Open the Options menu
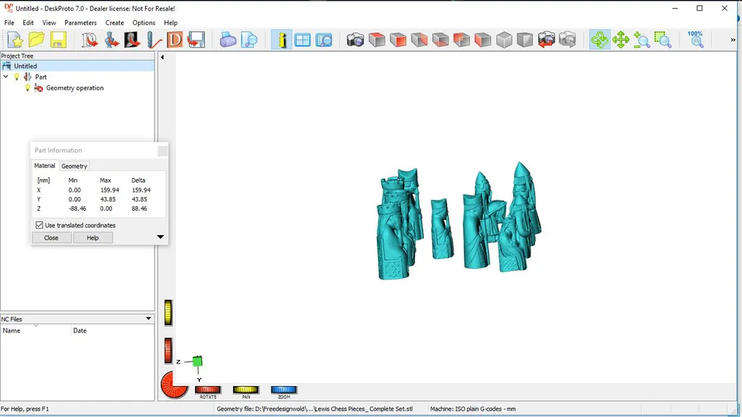Screen dimensions: 742x417 144,23
